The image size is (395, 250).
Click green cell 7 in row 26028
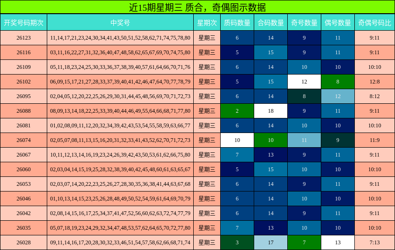coord(304,242)
